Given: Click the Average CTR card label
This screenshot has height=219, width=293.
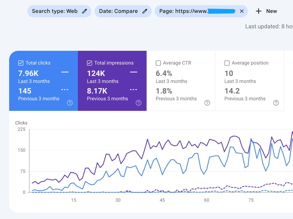Looking at the screenshot, I should pos(177,63).
